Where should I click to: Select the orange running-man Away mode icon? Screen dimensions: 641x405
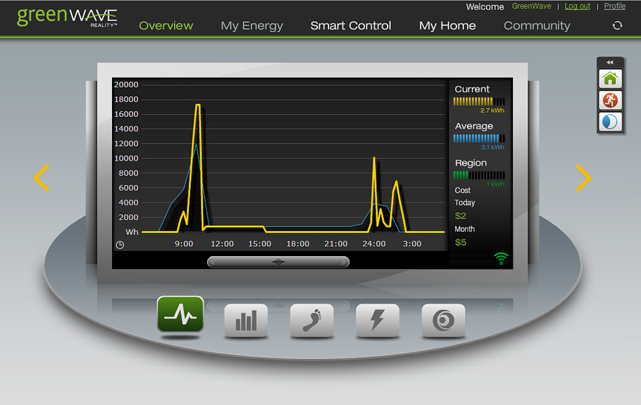click(x=610, y=100)
